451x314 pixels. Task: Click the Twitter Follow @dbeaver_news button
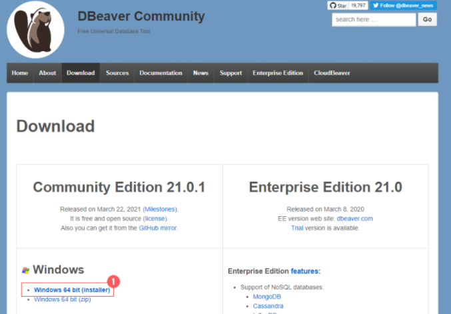point(403,5)
